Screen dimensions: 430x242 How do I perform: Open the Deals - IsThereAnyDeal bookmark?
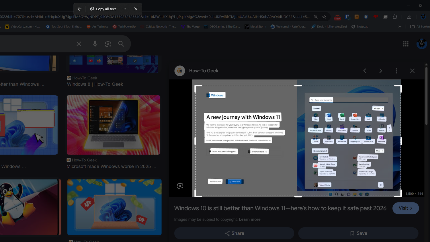[329, 26]
